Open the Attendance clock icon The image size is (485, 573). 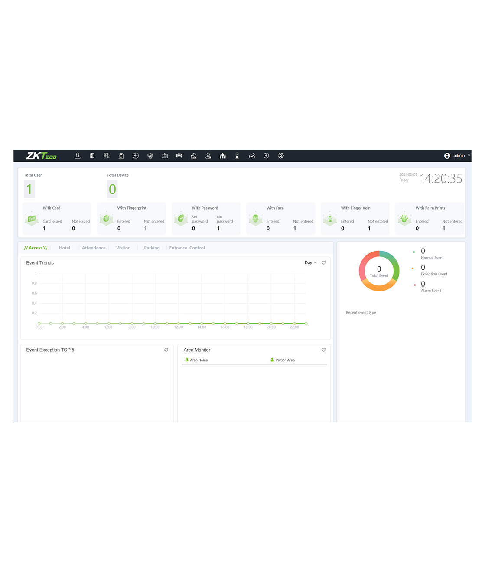(136, 156)
